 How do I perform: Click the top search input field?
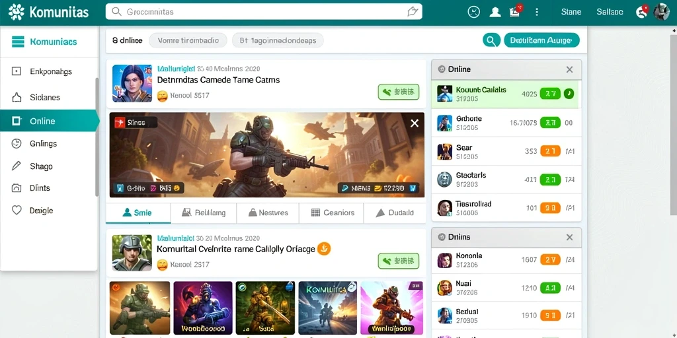click(264, 12)
